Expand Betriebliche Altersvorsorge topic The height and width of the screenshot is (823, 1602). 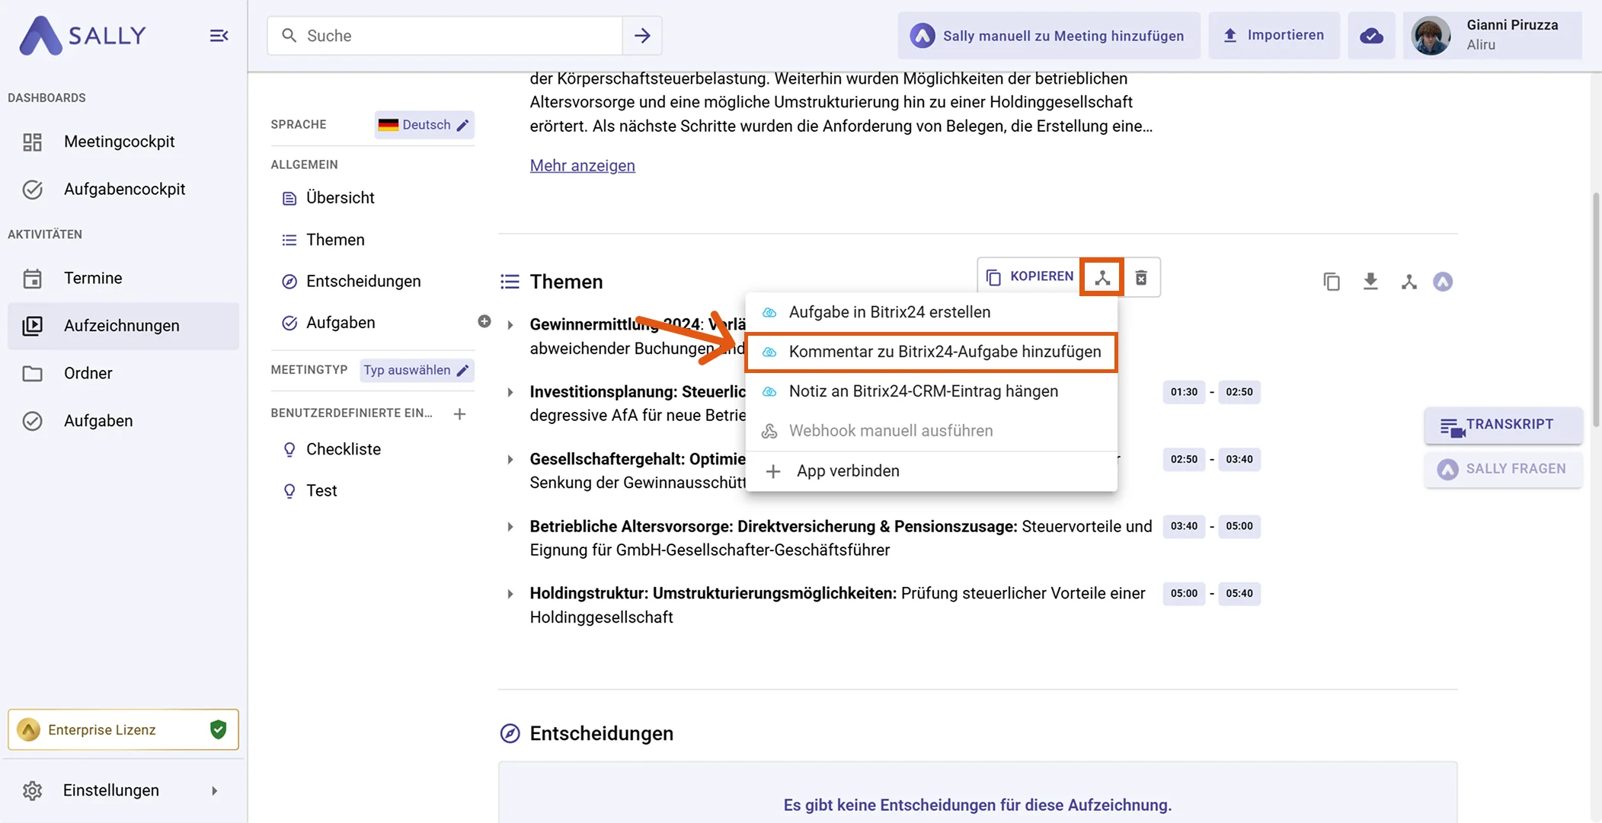click(510, 527)
